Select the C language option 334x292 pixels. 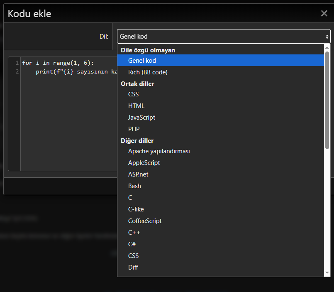click(220, 198)
